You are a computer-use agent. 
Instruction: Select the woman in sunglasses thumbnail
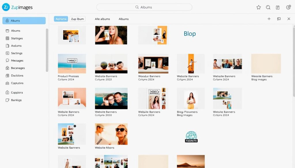pyautogui.click(x=111, y=134)
